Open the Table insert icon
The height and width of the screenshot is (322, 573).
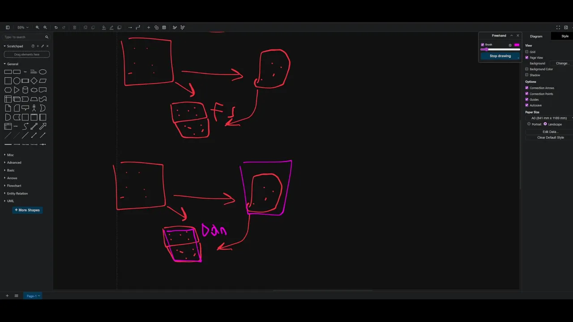click(x=164, y=27)
